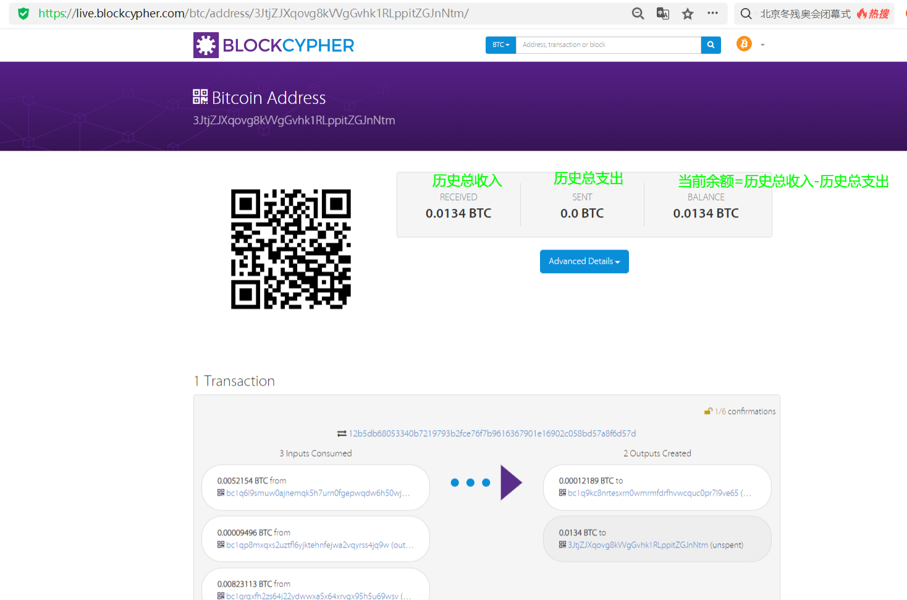Click QR icon next to bc1qp8mxqxs2 input
This screenshot has width=907, height=600.
tap(221, 544)
